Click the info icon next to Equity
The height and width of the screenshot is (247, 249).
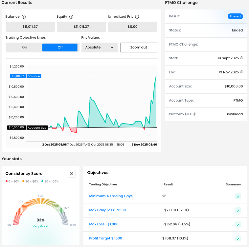(71, 17)
